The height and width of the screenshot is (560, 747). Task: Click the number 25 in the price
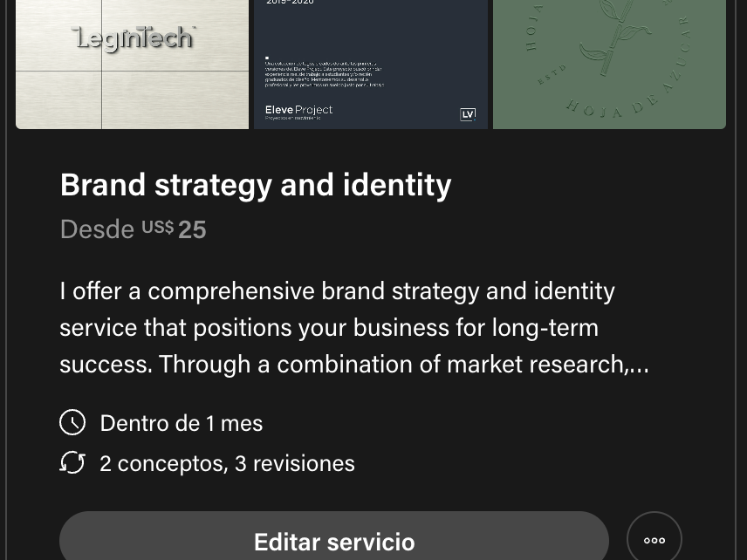pos(192,229)
